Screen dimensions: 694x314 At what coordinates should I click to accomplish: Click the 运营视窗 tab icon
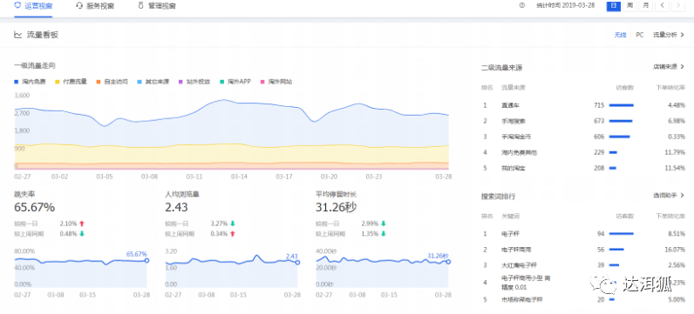[x=17, y=6]
